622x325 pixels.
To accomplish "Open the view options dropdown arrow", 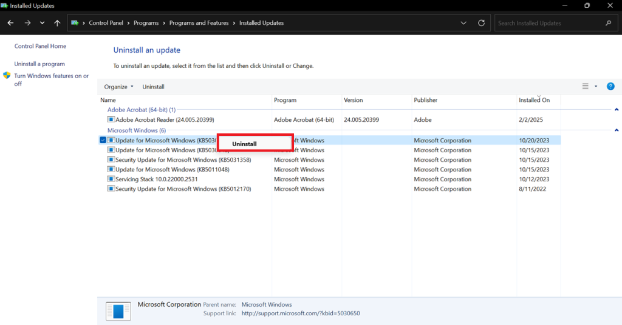I will pyautogui.click(x=596, y=86).
